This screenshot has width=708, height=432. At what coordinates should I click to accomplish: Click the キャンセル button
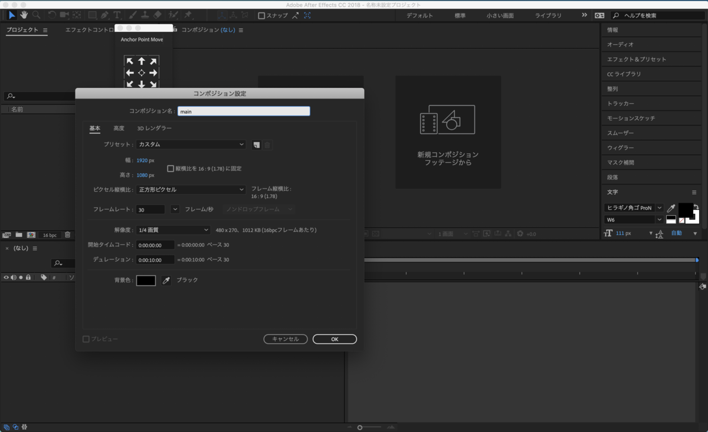click(286, 339)
